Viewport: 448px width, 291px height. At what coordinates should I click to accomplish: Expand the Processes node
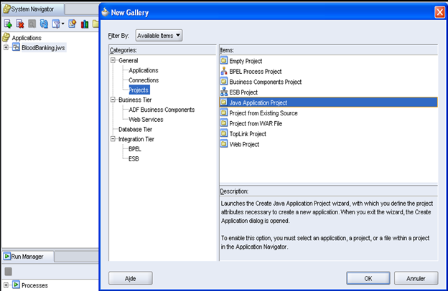(x=6, y=285)
